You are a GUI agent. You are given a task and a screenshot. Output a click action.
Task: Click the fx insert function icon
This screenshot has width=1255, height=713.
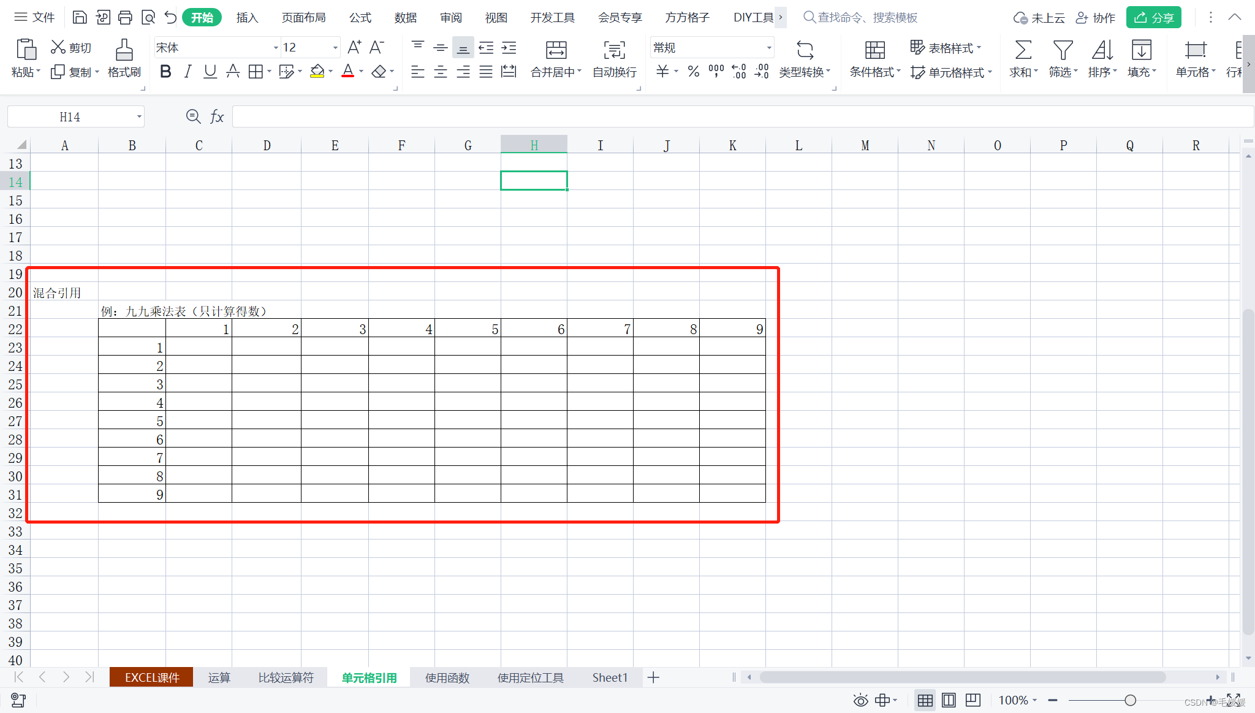tap(217, 116)
